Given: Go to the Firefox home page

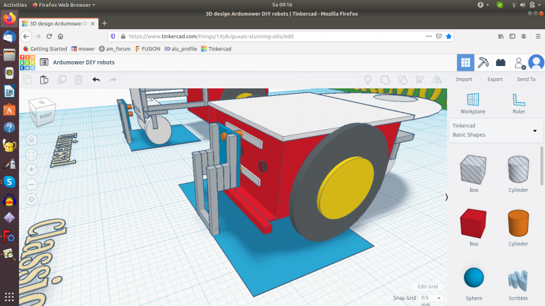Looking at the screenshot, I should pyautogui.click(x=61, y=37).
